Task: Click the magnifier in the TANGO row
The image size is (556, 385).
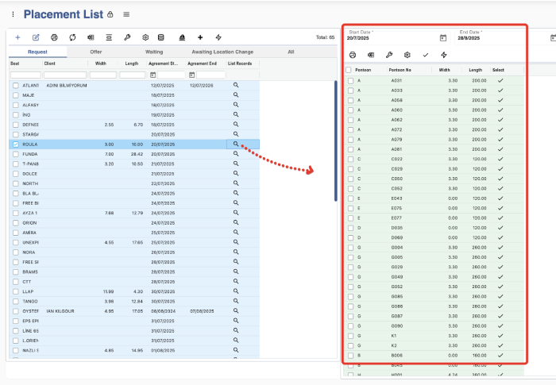Action: coord(236,301)
